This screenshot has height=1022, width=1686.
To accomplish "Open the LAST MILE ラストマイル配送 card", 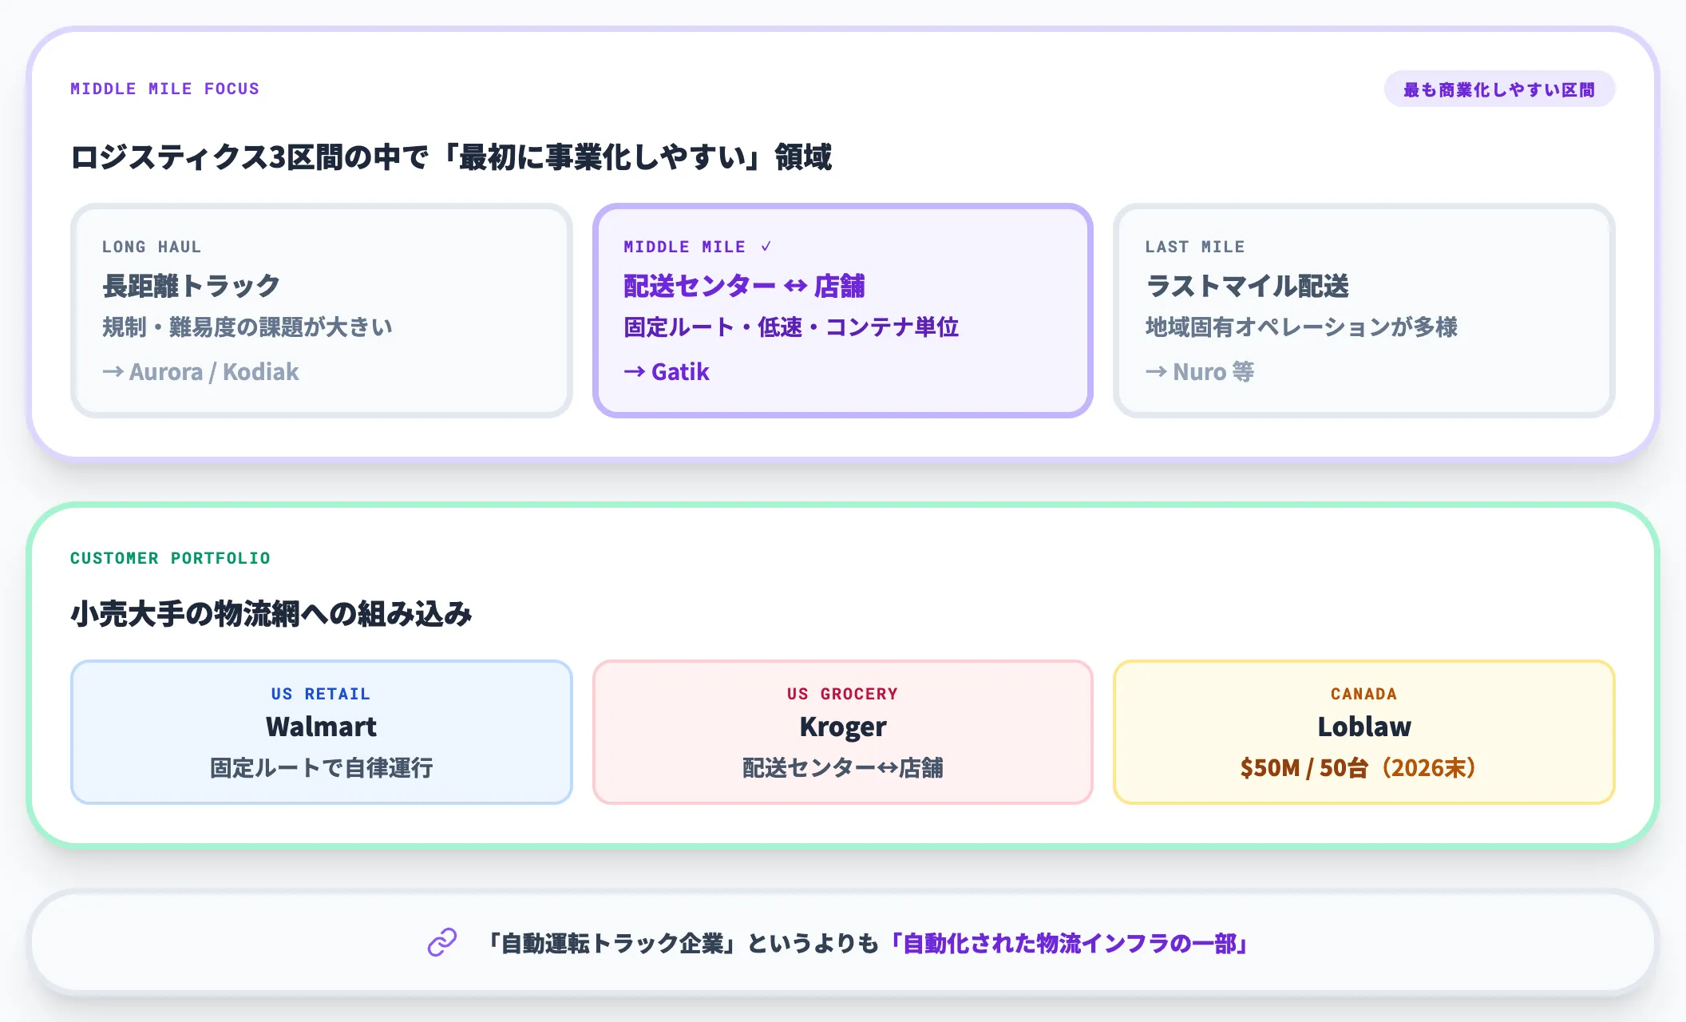I will 1364,311.
